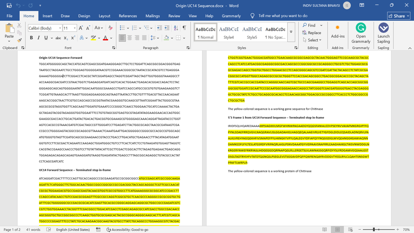Open the File tab
The width and height of the screenshot is (414, 233).
10,16
